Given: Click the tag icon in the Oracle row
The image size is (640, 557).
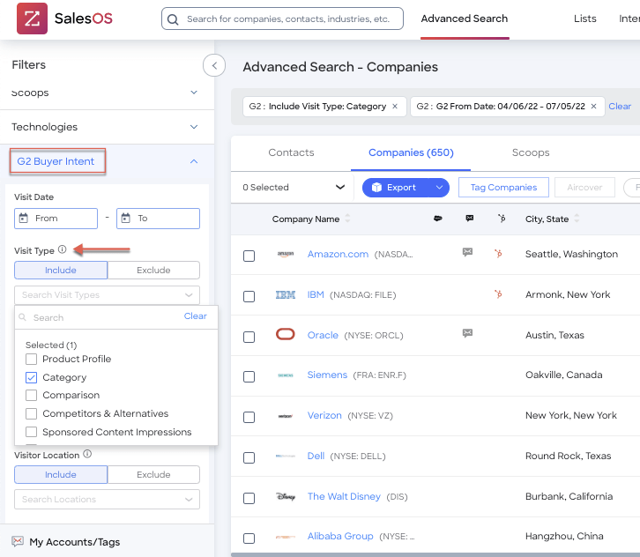Looking at the screenshot, I should (x=467, y=333).
